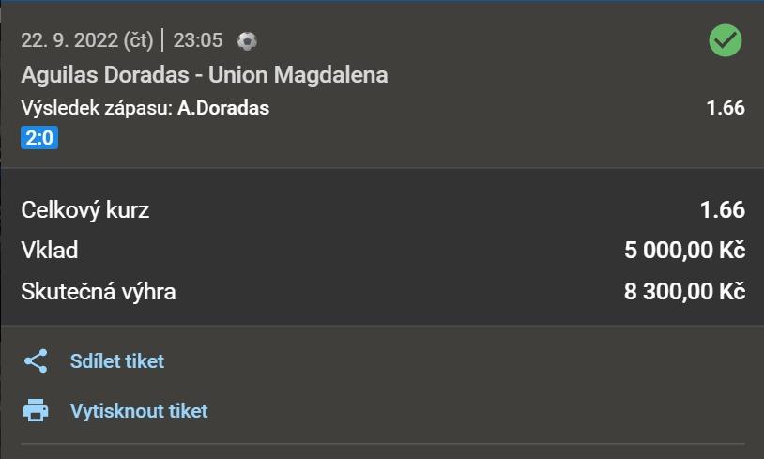Screen dimensions: 764x459
Task: Click the 5 000,00 Kč stake amount
Action: (x=684, y=251)
